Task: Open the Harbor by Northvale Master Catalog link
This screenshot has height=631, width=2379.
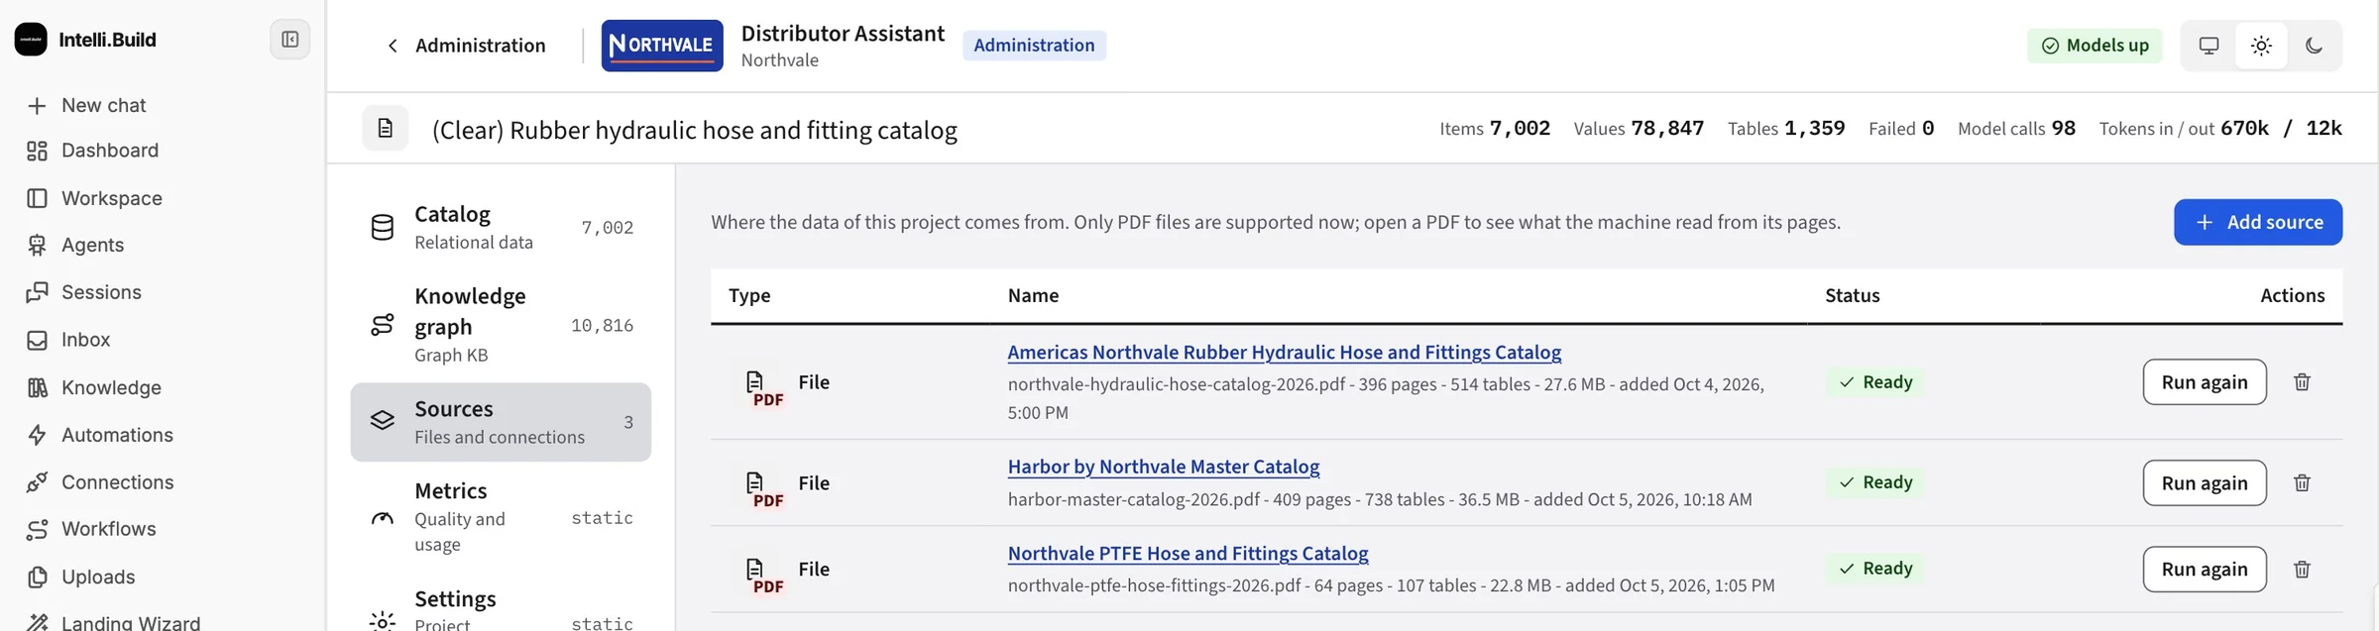Action: (x=1164, y=467)
